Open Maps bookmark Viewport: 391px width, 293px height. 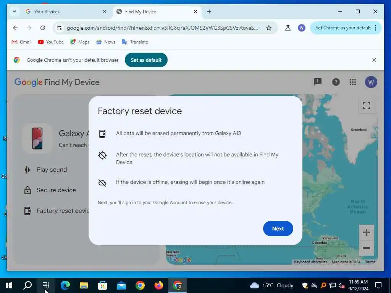[80, 42]
